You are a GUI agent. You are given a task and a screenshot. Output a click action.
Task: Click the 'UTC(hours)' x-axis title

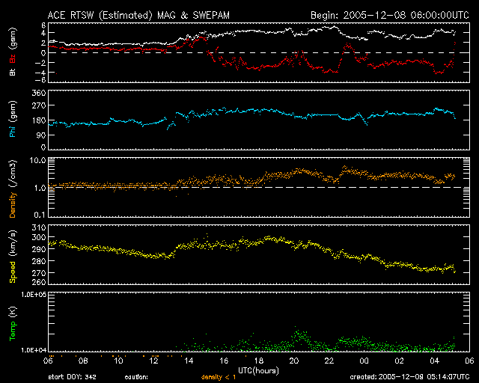point(258,371)
